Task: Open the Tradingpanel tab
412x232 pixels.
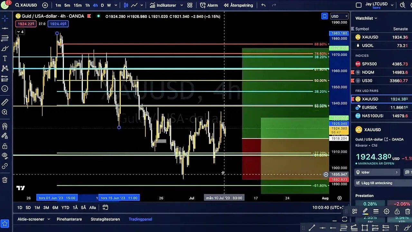Action: click(140, 219)
